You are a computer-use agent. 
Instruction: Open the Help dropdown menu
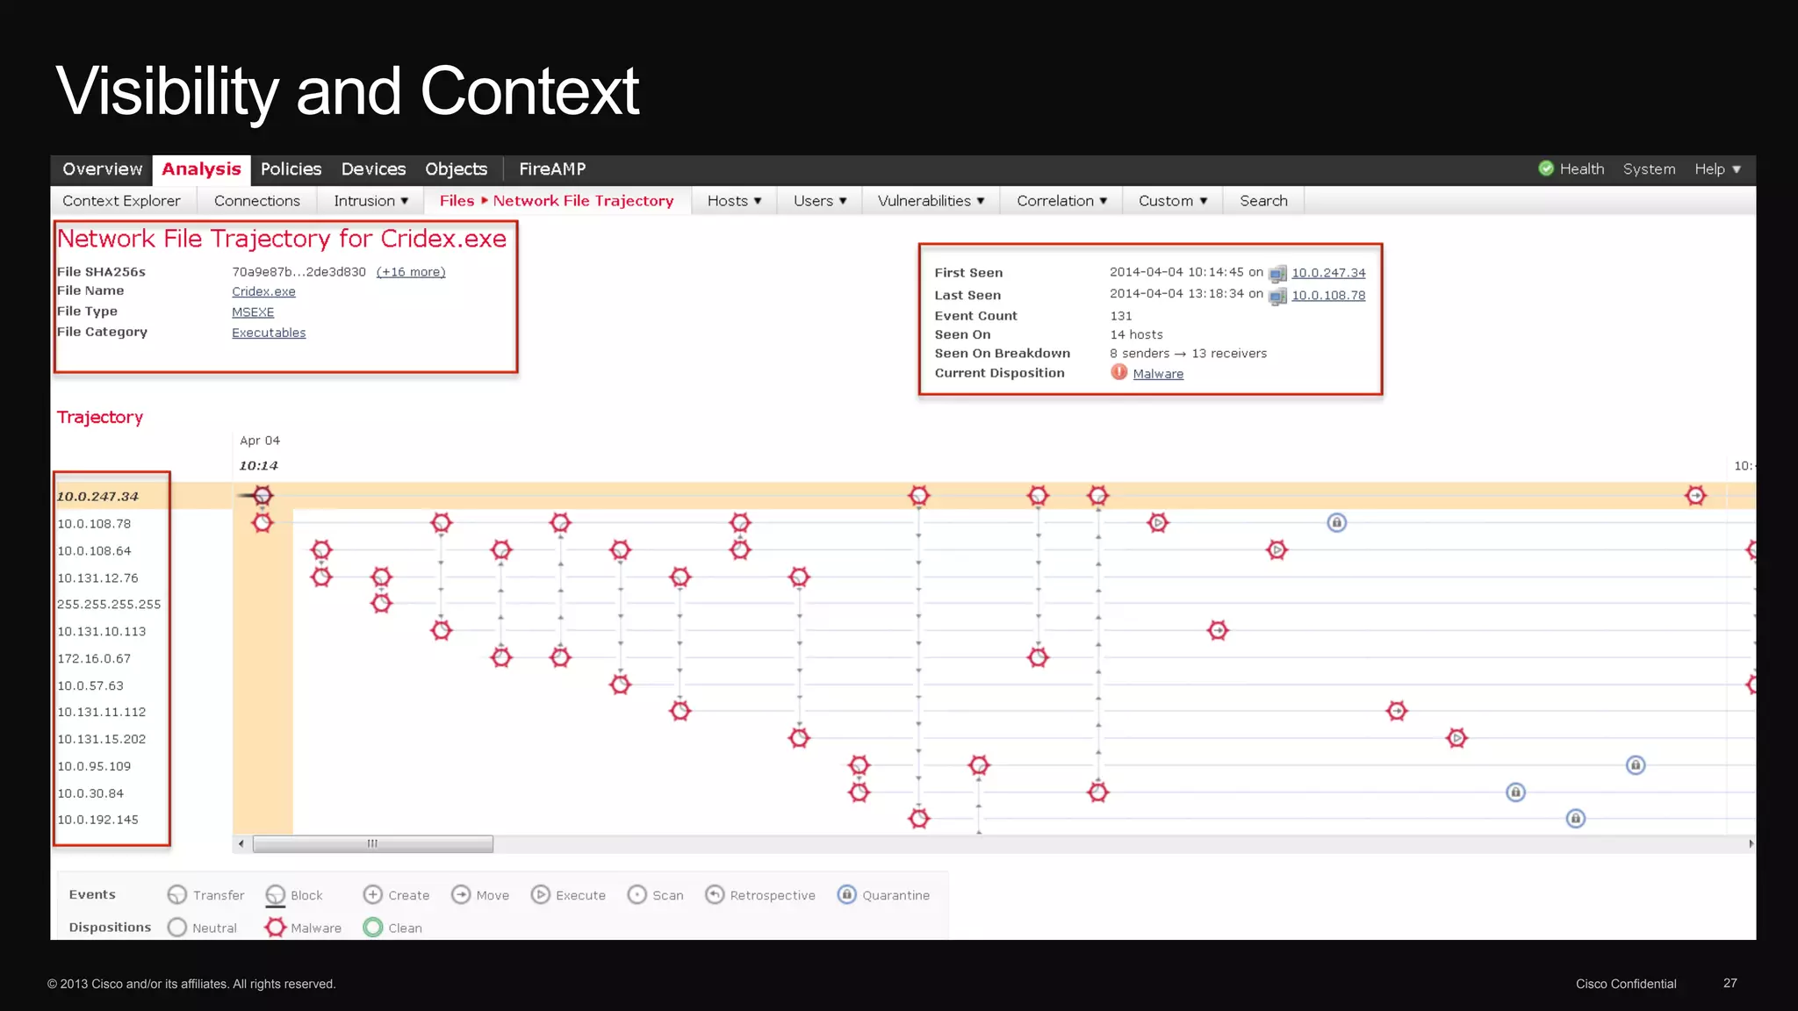point(1717,168)
